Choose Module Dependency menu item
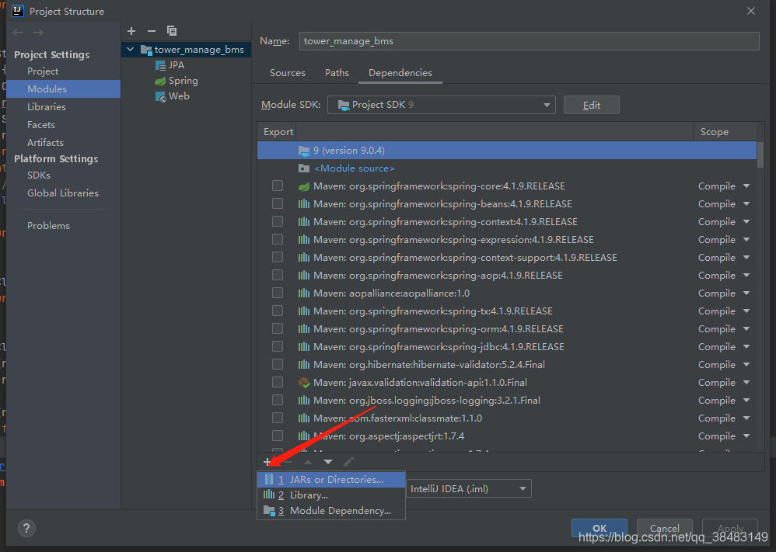776x552 pixels. coord(331,511)
